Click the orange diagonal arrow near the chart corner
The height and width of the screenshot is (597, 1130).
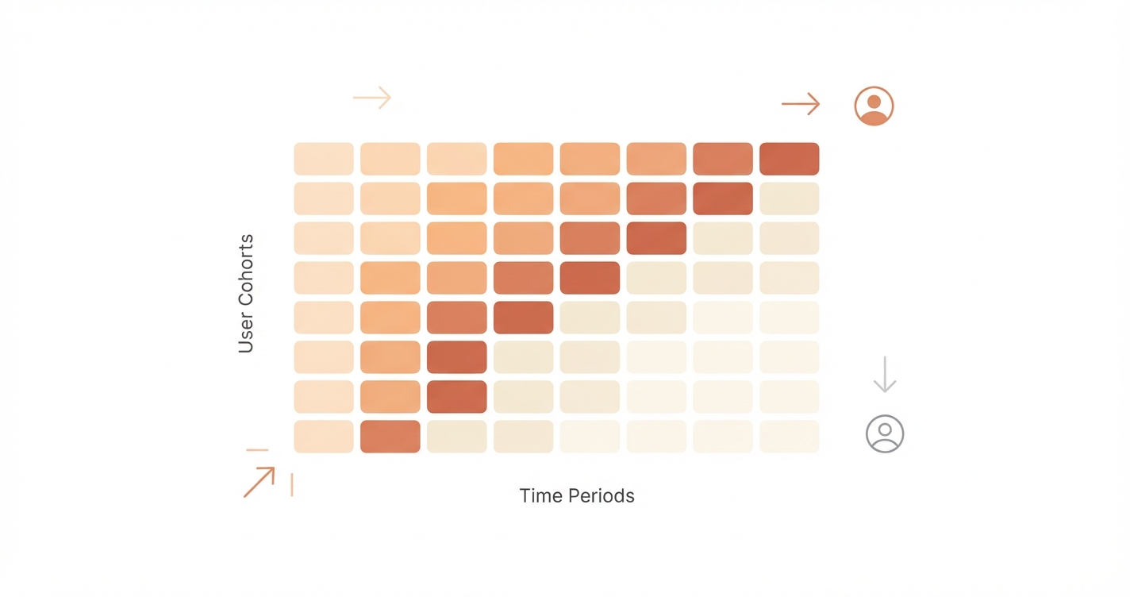point(259,482)
